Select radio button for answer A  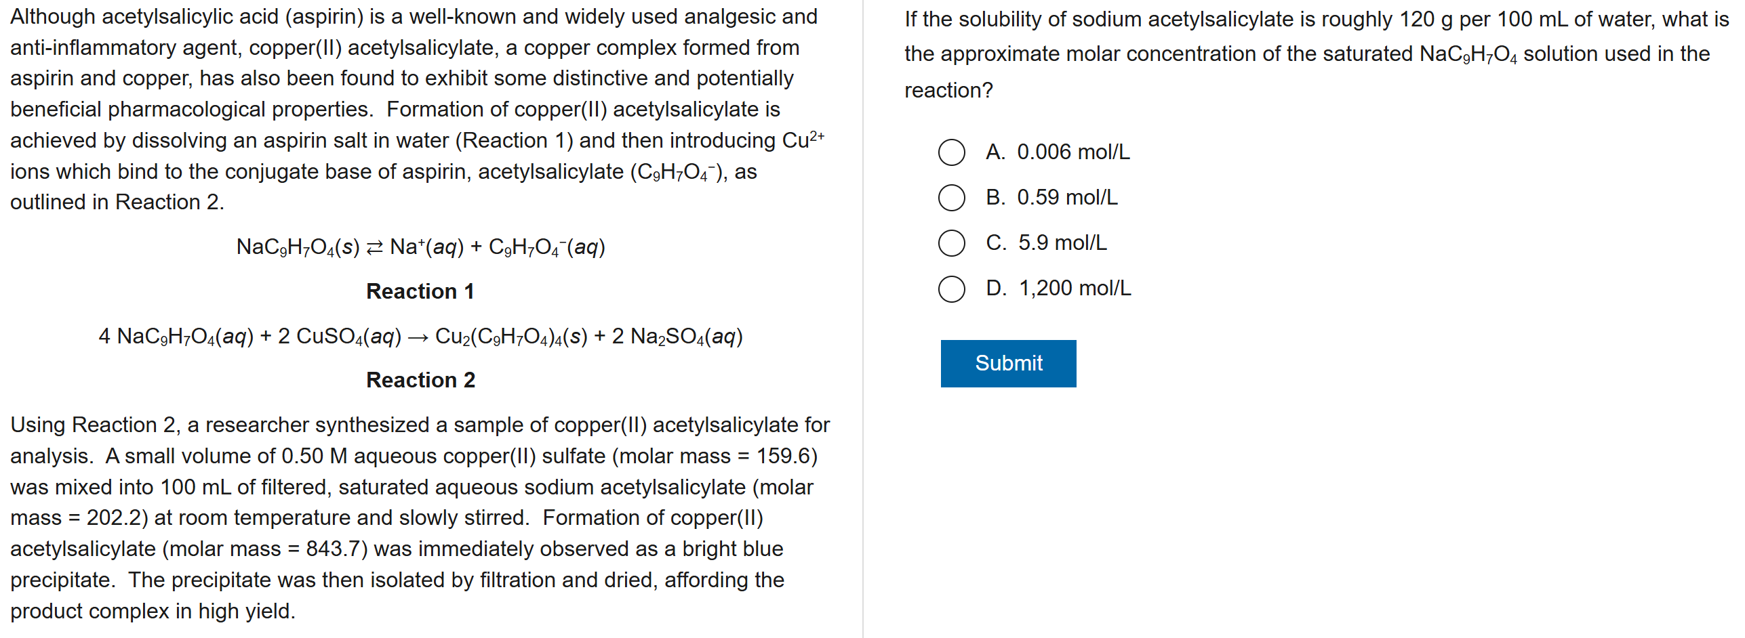point(951,152)
